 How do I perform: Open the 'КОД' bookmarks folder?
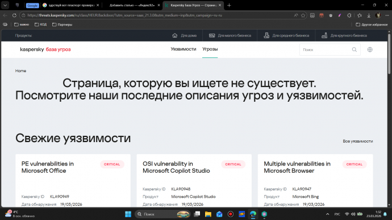pos(40,24)
